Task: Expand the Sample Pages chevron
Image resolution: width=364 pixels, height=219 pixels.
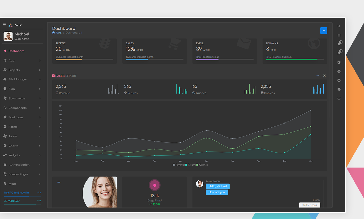Action: coord(40,174)
